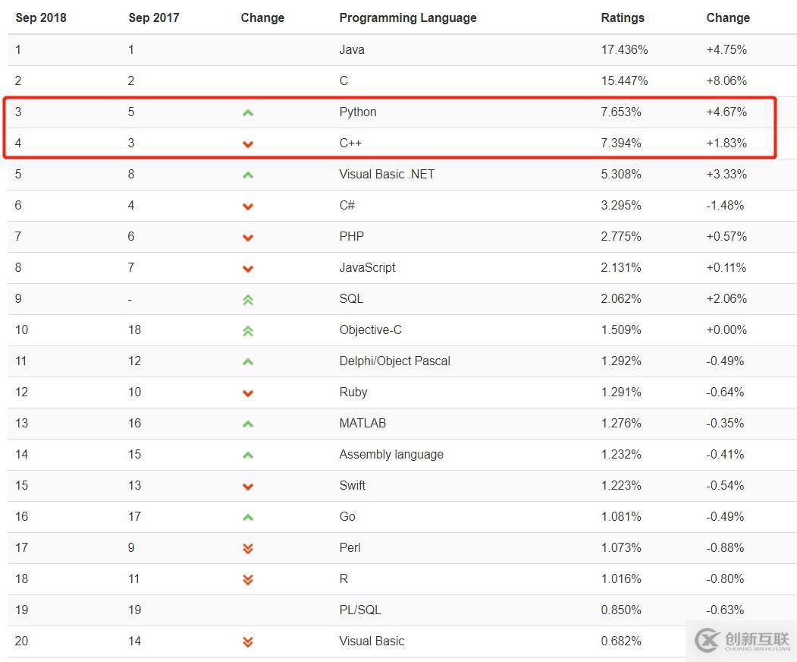This screenshot has height=662, width=797.
Task: Click the Delphi/Object Pascal entry
Action: pyautogui.click(x=394, y=361)
